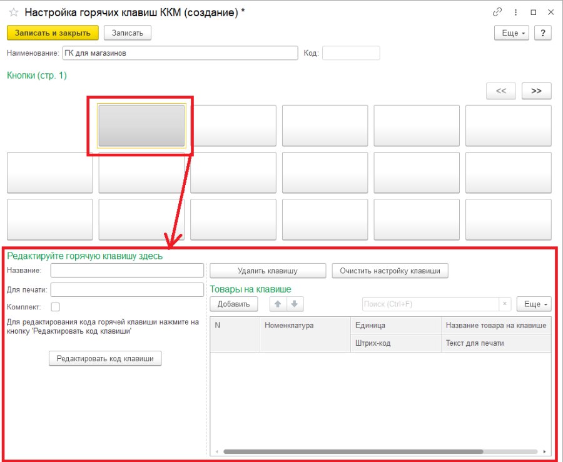
Task: Open the Еще dropdown above products table
Action: coord(534,304)
